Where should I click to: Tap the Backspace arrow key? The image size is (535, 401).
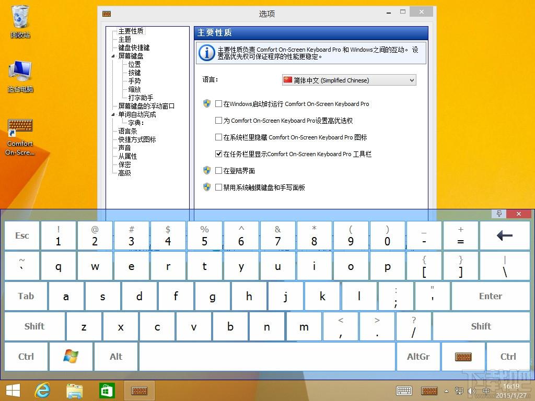click(505, 235)
